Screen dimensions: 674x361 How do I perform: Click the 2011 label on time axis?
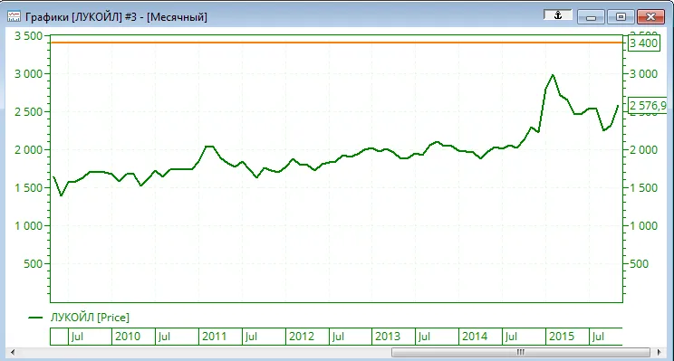click(x=214, y=336)
